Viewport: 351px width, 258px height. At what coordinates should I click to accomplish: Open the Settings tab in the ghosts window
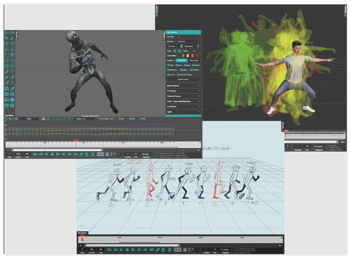345,11
